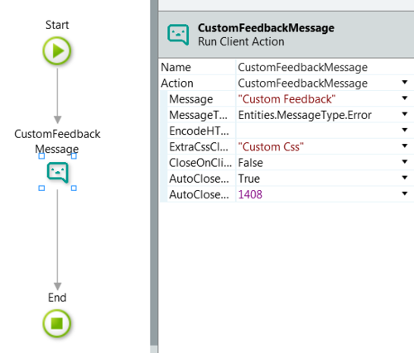Select the End node in the flow
Viewport: 414px width, 353px height.
click(57, 323)
